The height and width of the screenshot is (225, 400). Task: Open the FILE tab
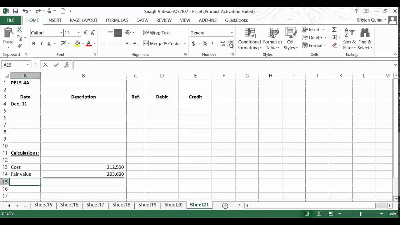[x=11, y=20]
